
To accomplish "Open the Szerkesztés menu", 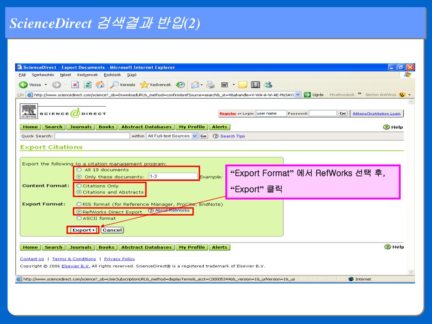I will pos(43,75).
